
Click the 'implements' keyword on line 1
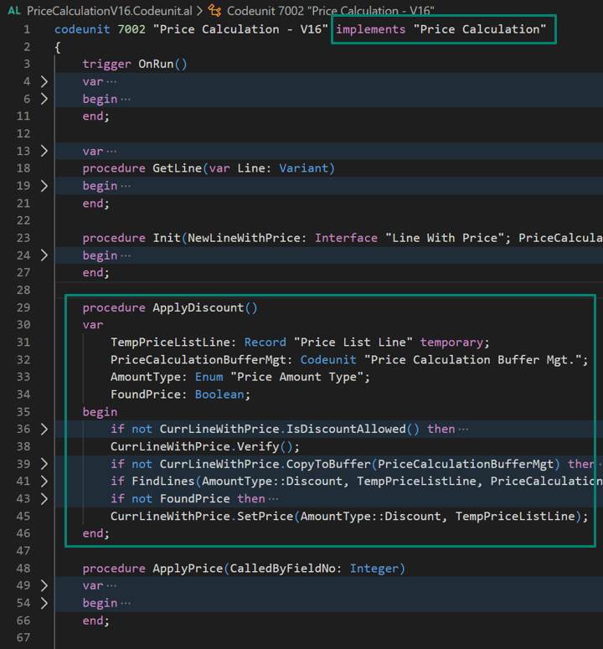(370, 29)
